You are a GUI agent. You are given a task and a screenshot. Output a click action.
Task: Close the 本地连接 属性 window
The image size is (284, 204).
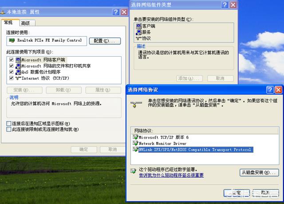[x=124, y=12]
